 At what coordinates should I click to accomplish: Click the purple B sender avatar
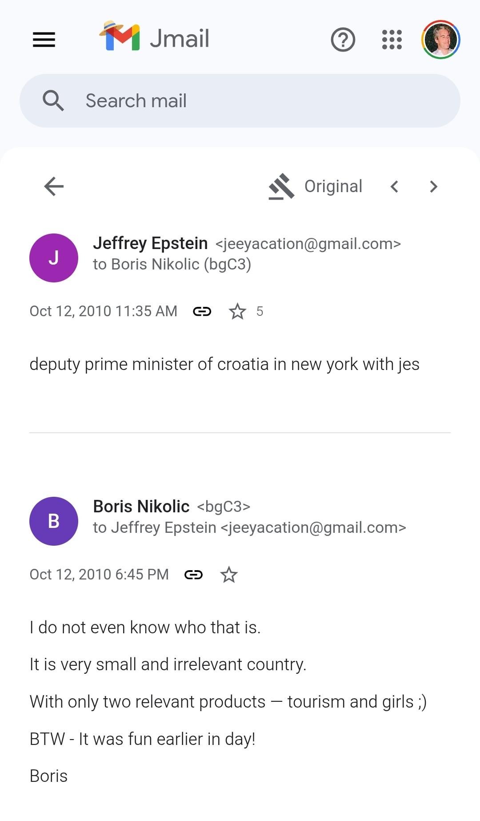pyautogui.click(x=54, y=521)
